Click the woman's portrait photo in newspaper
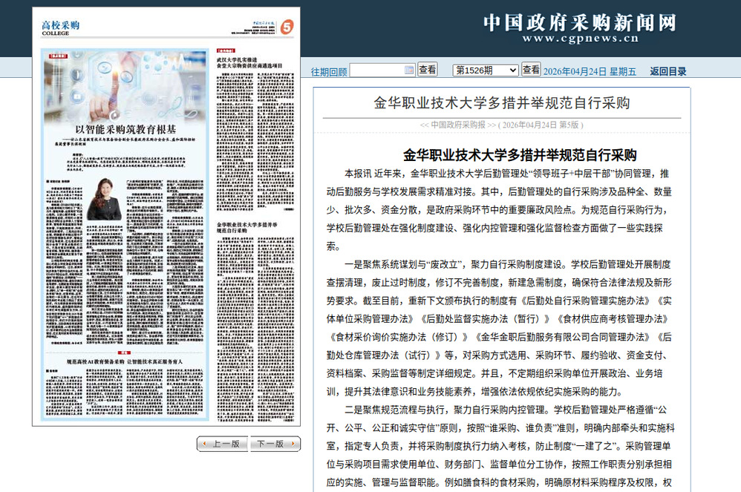The image size is (741, 492). (x=104, y=197)
